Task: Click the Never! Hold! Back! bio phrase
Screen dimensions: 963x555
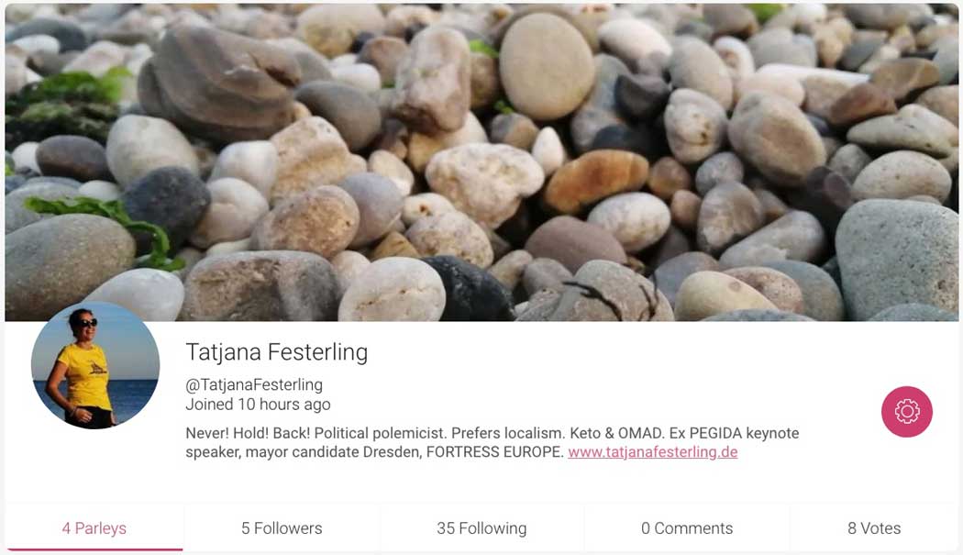Action: 248,433
